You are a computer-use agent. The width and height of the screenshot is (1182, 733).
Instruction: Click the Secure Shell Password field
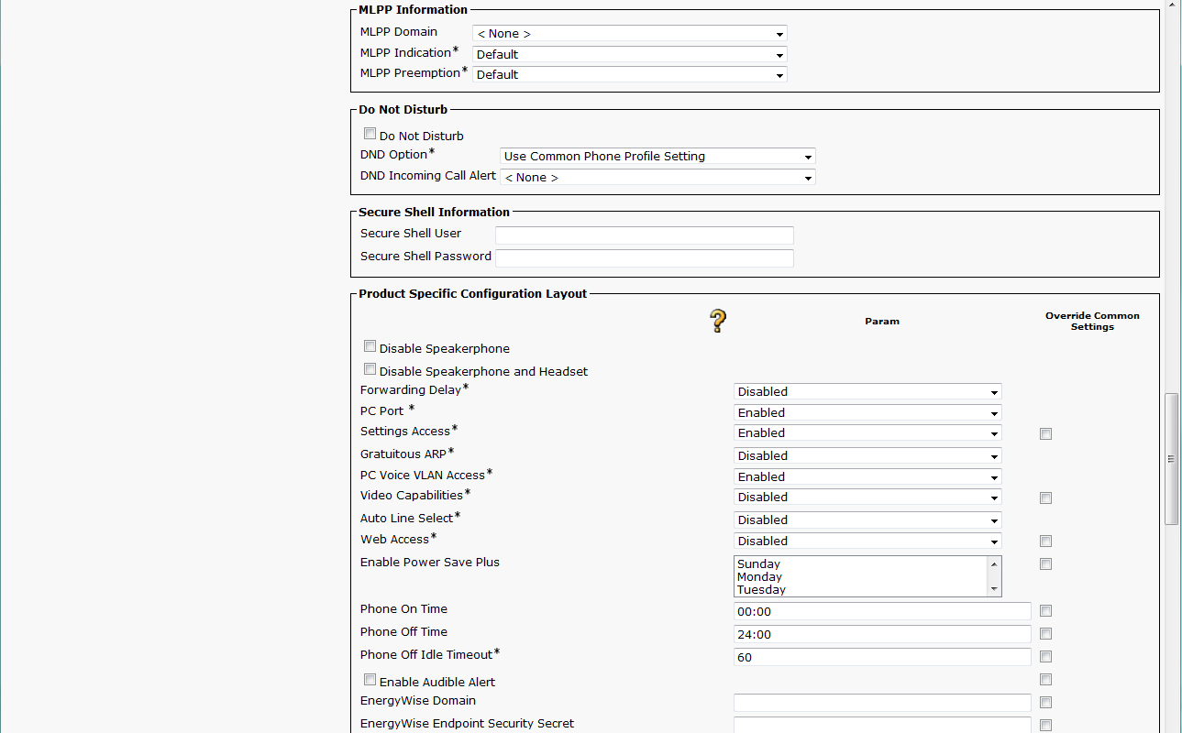[x=644, y=258]
